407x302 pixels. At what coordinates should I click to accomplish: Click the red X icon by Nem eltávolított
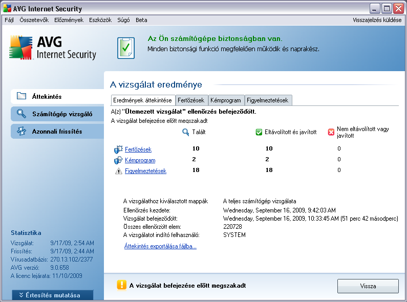tap(331, 132)
